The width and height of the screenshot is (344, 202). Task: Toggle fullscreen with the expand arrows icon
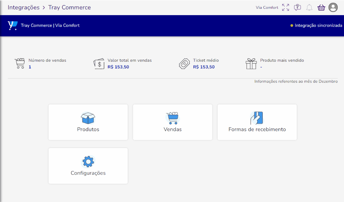click(286, 7)
